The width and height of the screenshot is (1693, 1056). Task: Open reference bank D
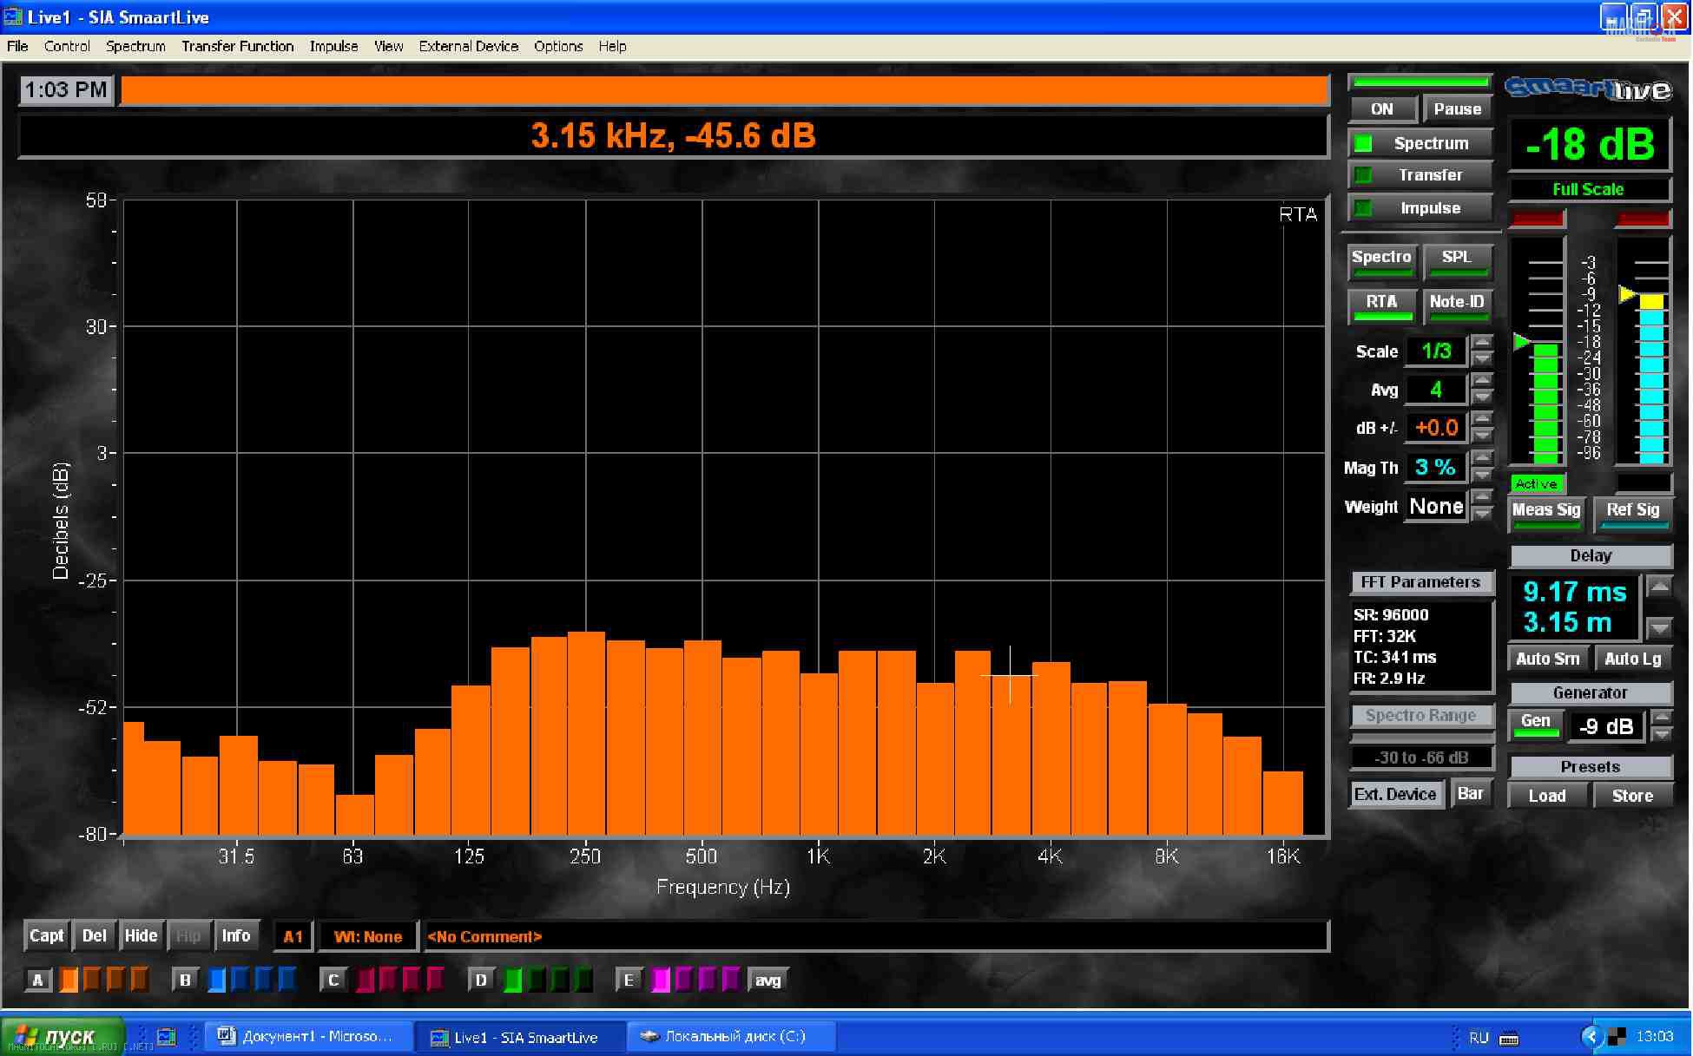pos(481,981)
